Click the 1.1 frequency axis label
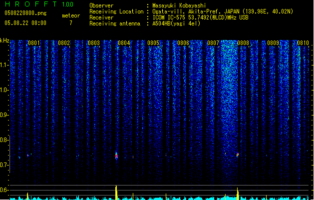Image resolution: width=314 pixels, height=200 pixels. [x=4, y=65]
